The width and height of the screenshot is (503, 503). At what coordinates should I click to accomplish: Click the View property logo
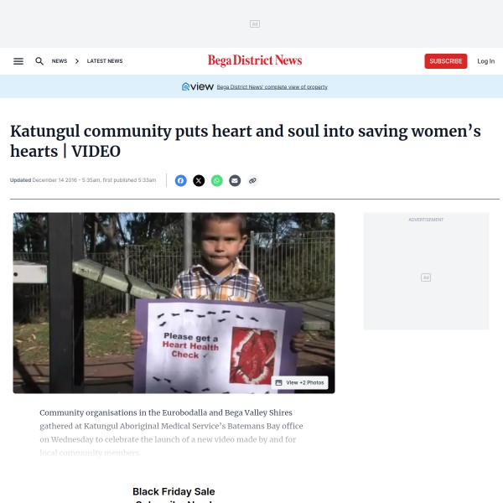[x=198, y=86]
